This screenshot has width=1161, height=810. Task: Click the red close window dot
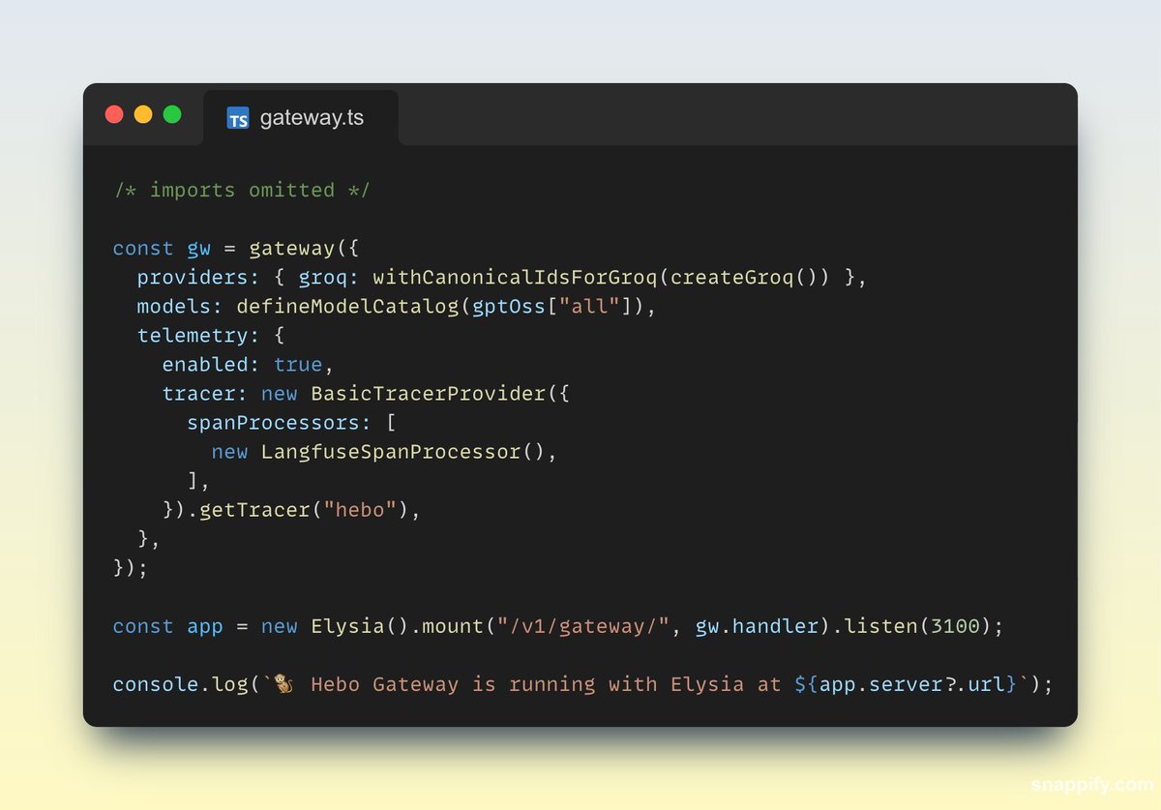(x=114, y=114)
